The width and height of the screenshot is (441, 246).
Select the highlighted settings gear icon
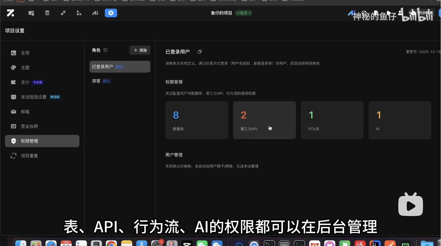pyautogui.click(x=111, y=13)
